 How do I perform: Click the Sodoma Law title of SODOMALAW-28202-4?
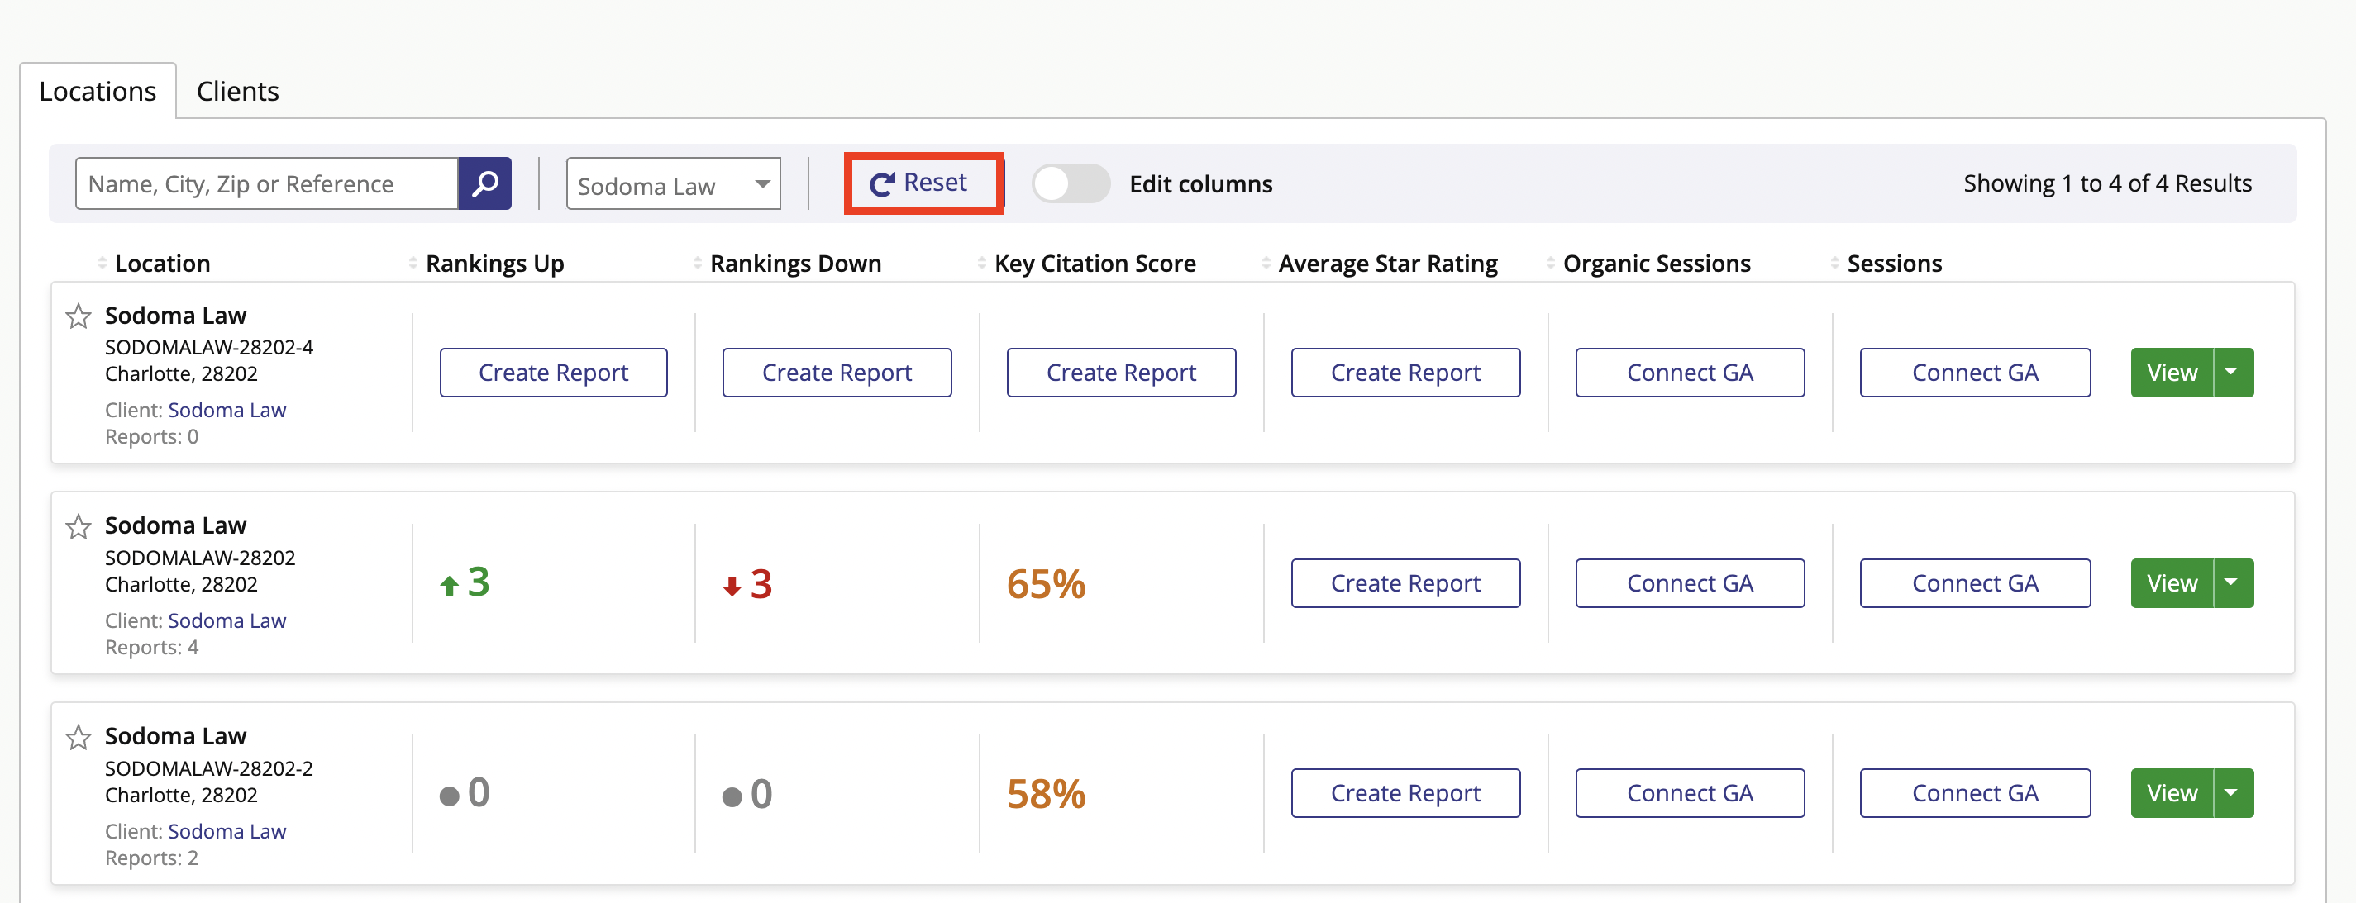click(x=175, y=316)
